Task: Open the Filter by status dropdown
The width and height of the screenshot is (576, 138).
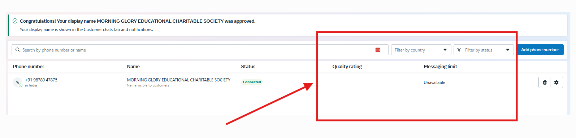Action: (484, 50)
